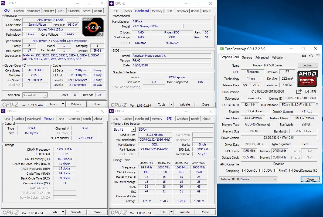Click Close in the SPD window

205,212
